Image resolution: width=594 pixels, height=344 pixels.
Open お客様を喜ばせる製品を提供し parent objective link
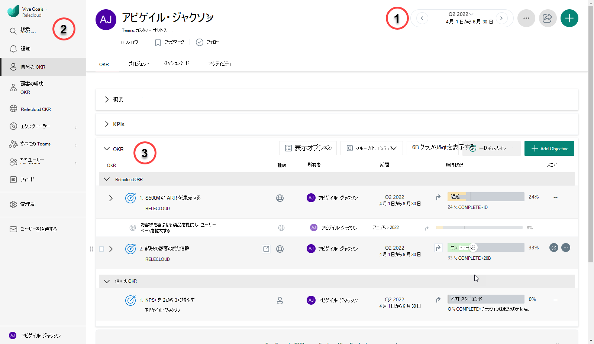coord(178,227)
